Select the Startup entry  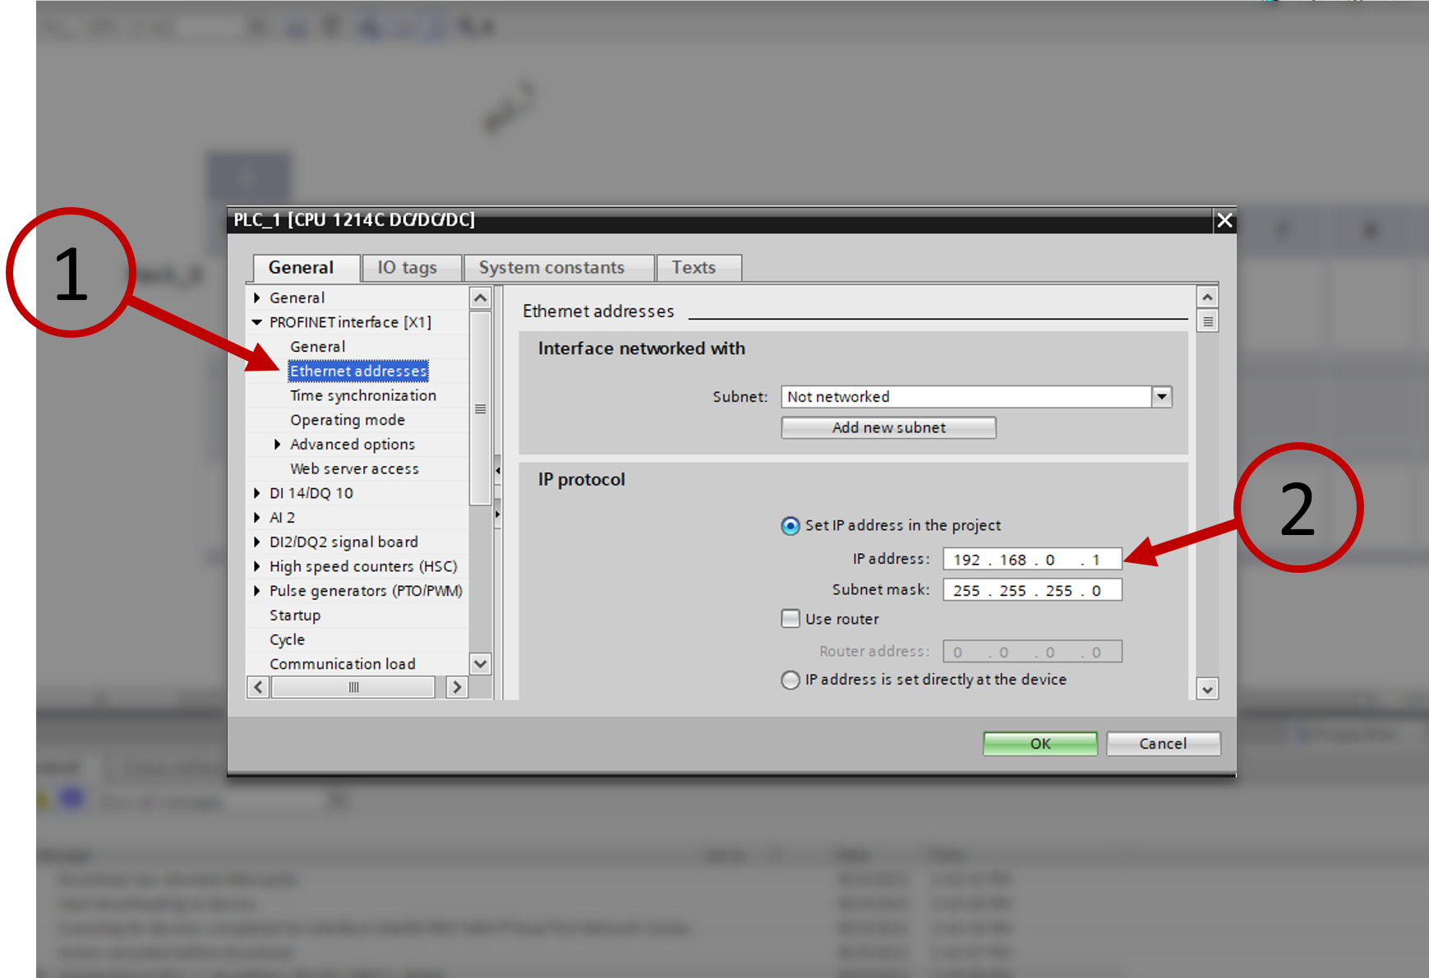click(294, 615)
